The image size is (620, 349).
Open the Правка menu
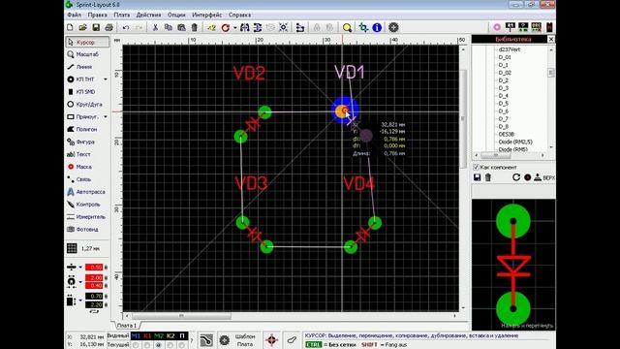click(97, 15)
